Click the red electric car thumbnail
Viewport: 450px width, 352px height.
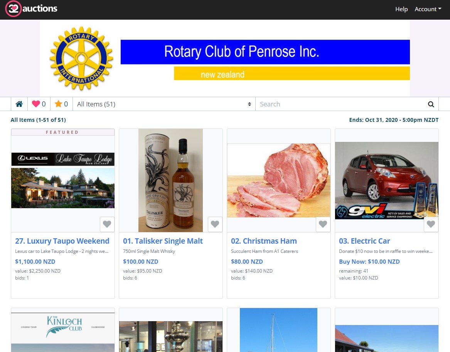pos(386,180)
